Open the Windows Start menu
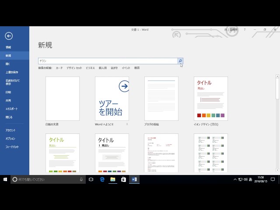Image resolution: width=280 pixels, height=210 pixels. [x=5, y=179]
